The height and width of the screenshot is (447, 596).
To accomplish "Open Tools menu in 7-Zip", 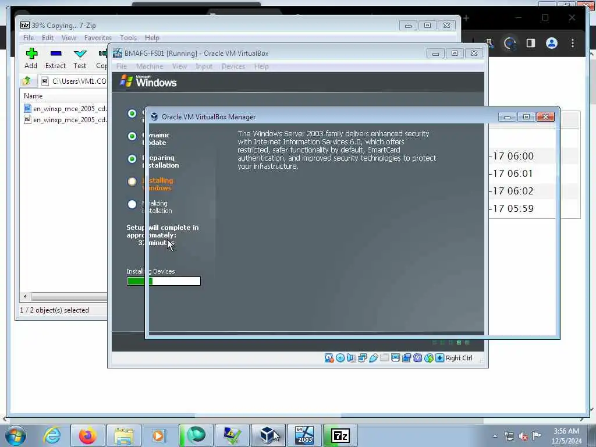I will pyautogui.click(x=128, y=38).
